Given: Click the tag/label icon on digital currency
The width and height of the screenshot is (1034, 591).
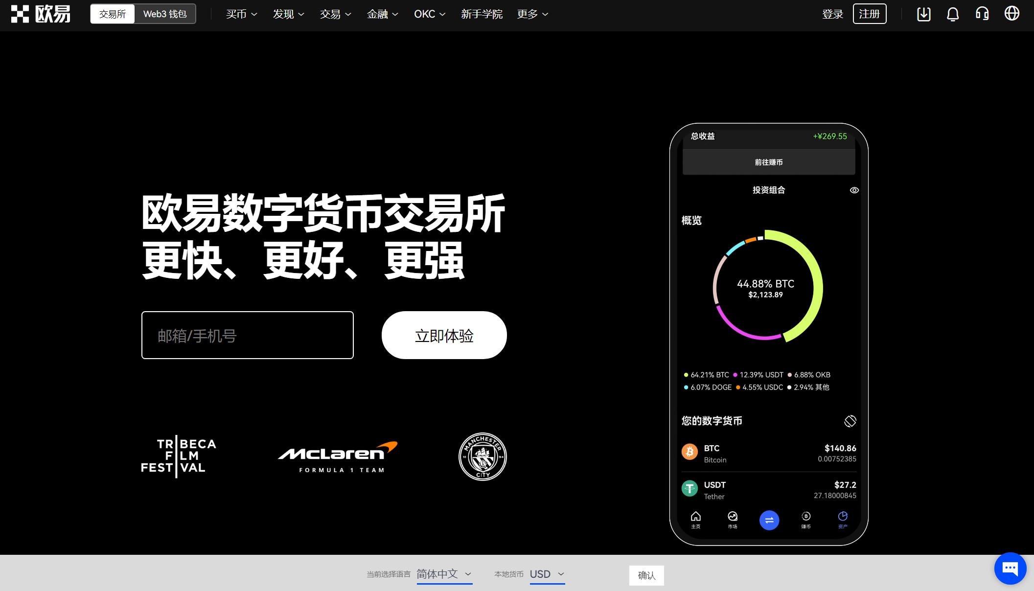Looking at the screenshot, I should point(850,420).
